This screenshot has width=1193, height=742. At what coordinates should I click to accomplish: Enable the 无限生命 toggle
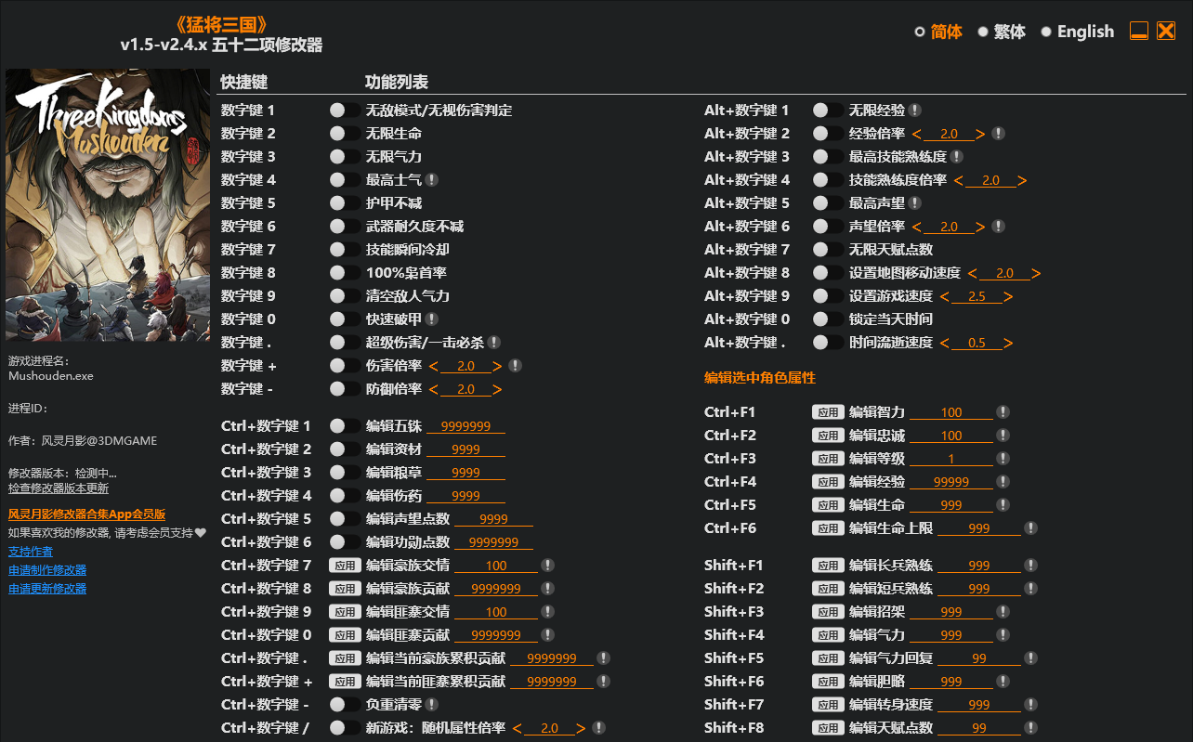click(x=345, y=134)
